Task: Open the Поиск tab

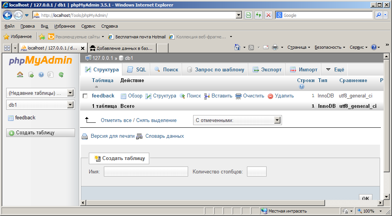Action: [x=166, y=69]
